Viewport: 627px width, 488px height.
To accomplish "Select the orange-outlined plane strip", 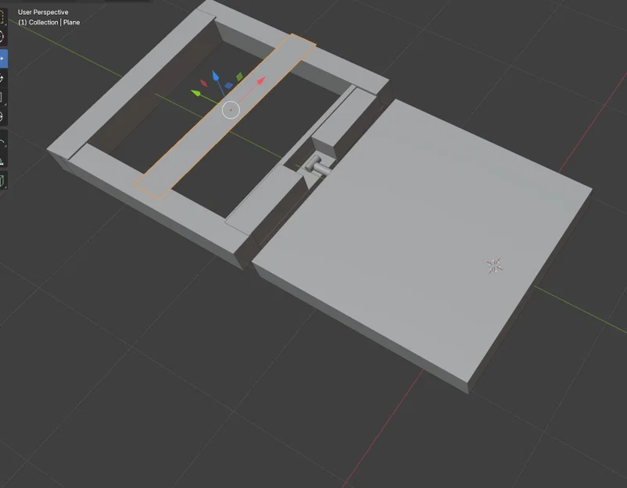I will pos(224,117).
